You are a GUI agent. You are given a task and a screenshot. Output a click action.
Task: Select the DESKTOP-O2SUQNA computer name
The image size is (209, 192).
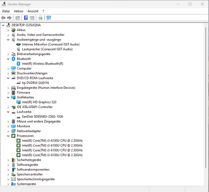pyautogui.click(x=26, y=25)
